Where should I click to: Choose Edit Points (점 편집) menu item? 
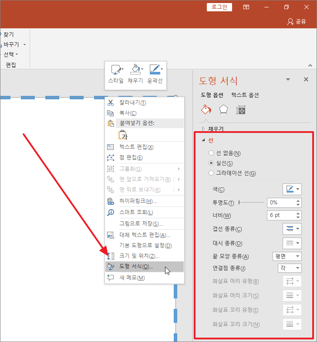145,157
